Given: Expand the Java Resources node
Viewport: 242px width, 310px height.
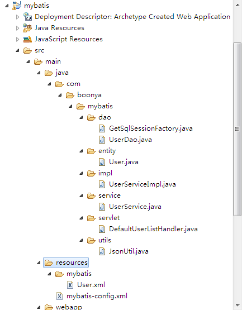Looking at the screenshot, I should (17, 28).
